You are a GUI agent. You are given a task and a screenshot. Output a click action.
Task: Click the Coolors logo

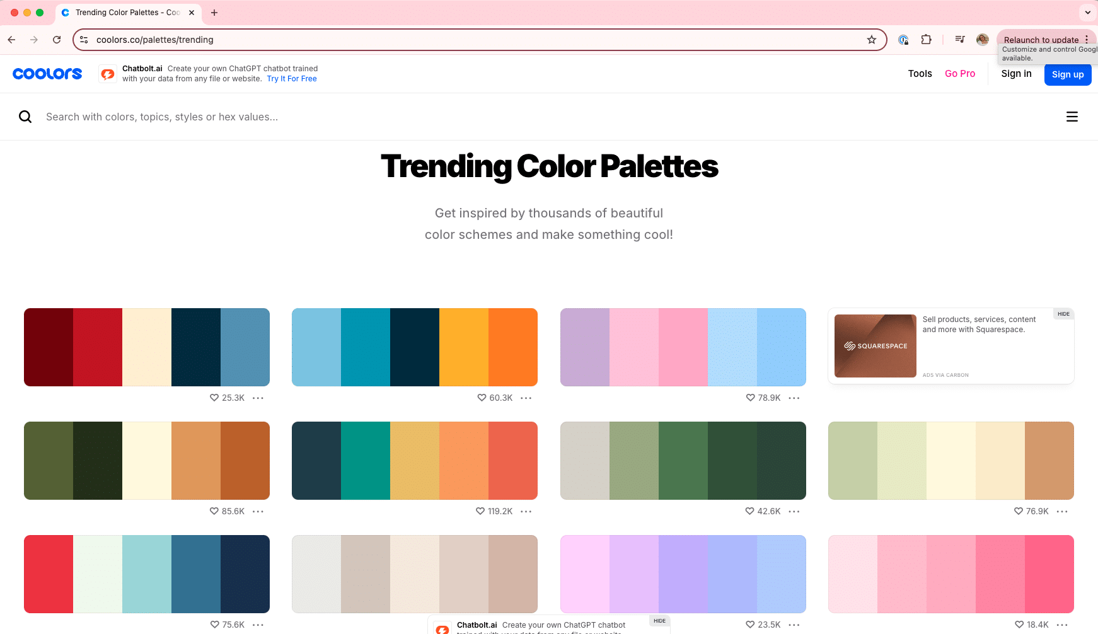click(47, 74)
